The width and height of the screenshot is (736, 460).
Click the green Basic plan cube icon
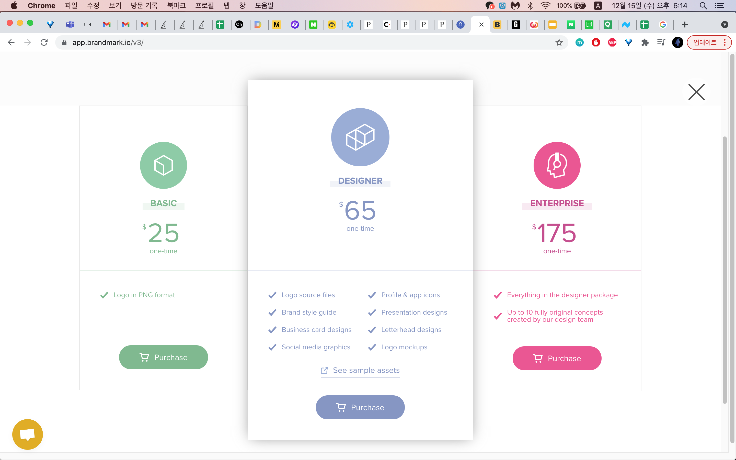163,165
